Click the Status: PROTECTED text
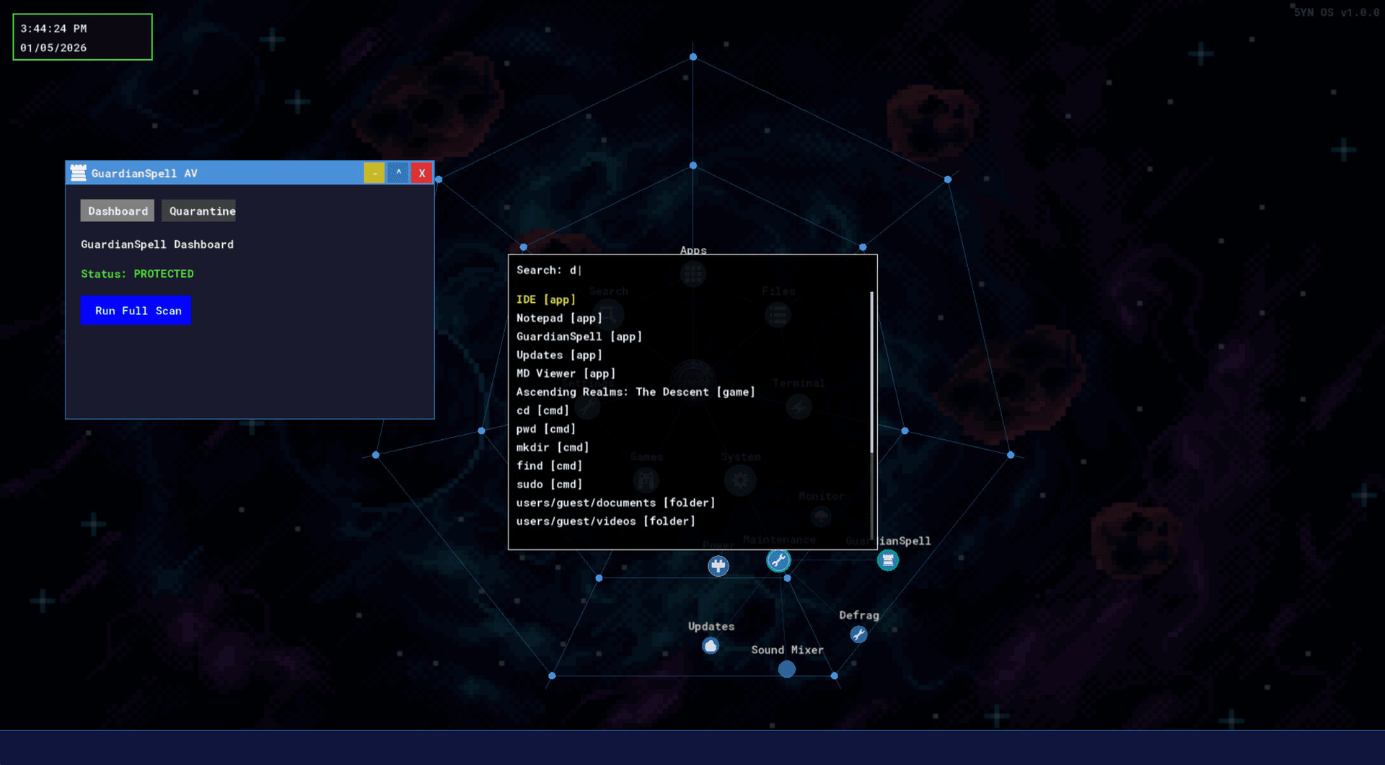The width and height of the screenshot is (1385, 765). (137, 274)
